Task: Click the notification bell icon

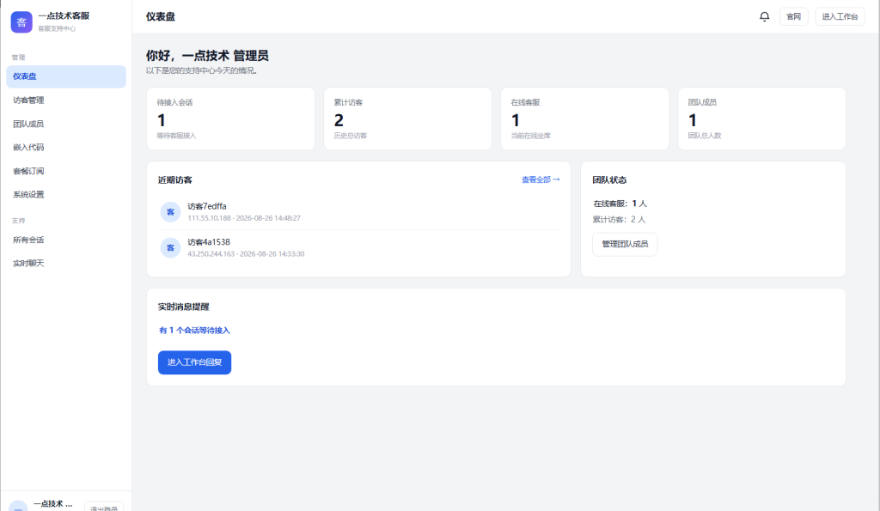Action: pos(764,17)
